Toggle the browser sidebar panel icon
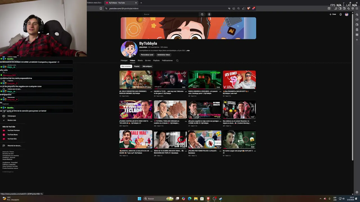Viewport: 360px width, 202px height. [x=340, y=8]
